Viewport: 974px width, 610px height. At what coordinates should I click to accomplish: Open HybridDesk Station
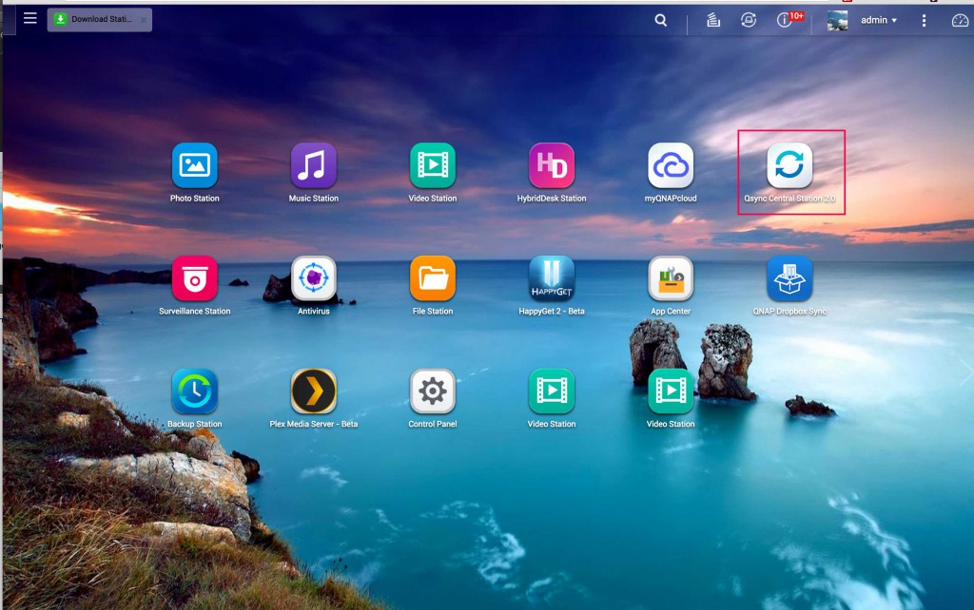click(x=552, y=166)
